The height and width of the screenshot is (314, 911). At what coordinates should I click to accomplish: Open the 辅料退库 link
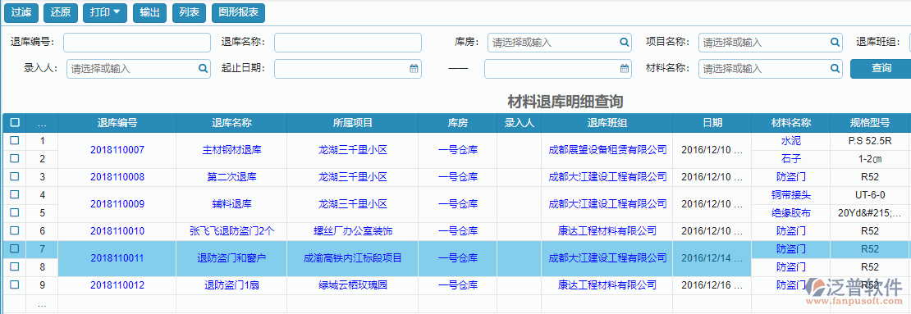tap(231, 203)
